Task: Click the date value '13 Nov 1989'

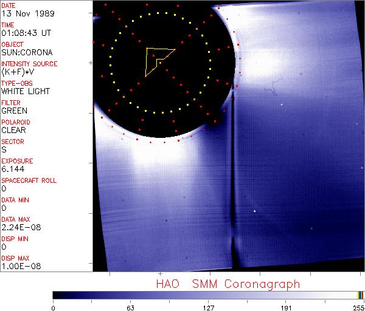Action: 28,13
